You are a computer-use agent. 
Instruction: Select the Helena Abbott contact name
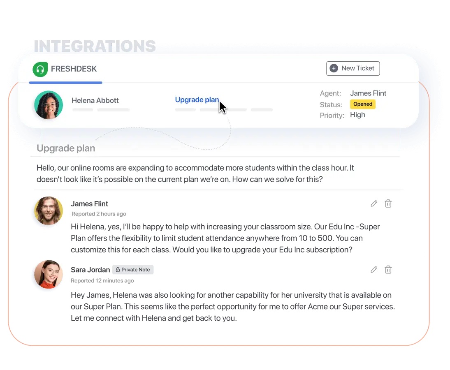pos(95,100)
